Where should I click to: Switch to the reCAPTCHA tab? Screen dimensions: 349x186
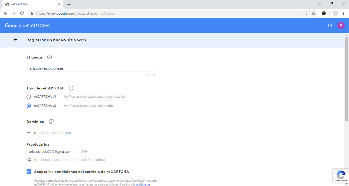pyautogui.click(x=32, y=4)
